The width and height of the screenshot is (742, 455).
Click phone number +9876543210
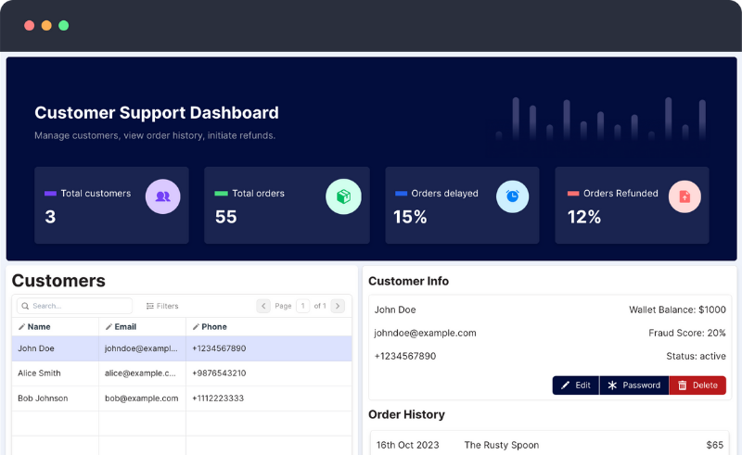[x=219, y=373]
